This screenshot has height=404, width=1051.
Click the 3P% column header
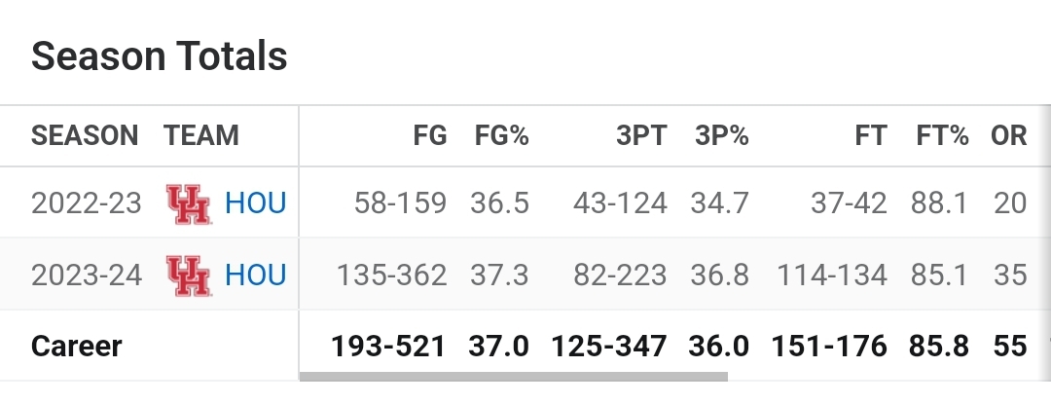pyautogui.click(x=722, y=135)
